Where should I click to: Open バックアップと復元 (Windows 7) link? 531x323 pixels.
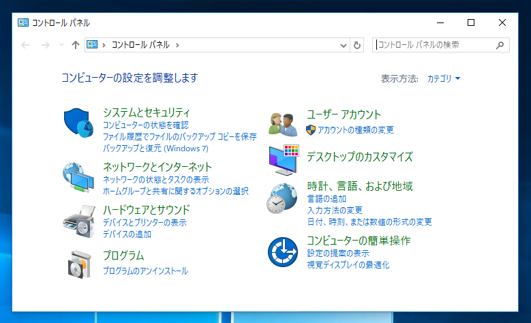155,149
